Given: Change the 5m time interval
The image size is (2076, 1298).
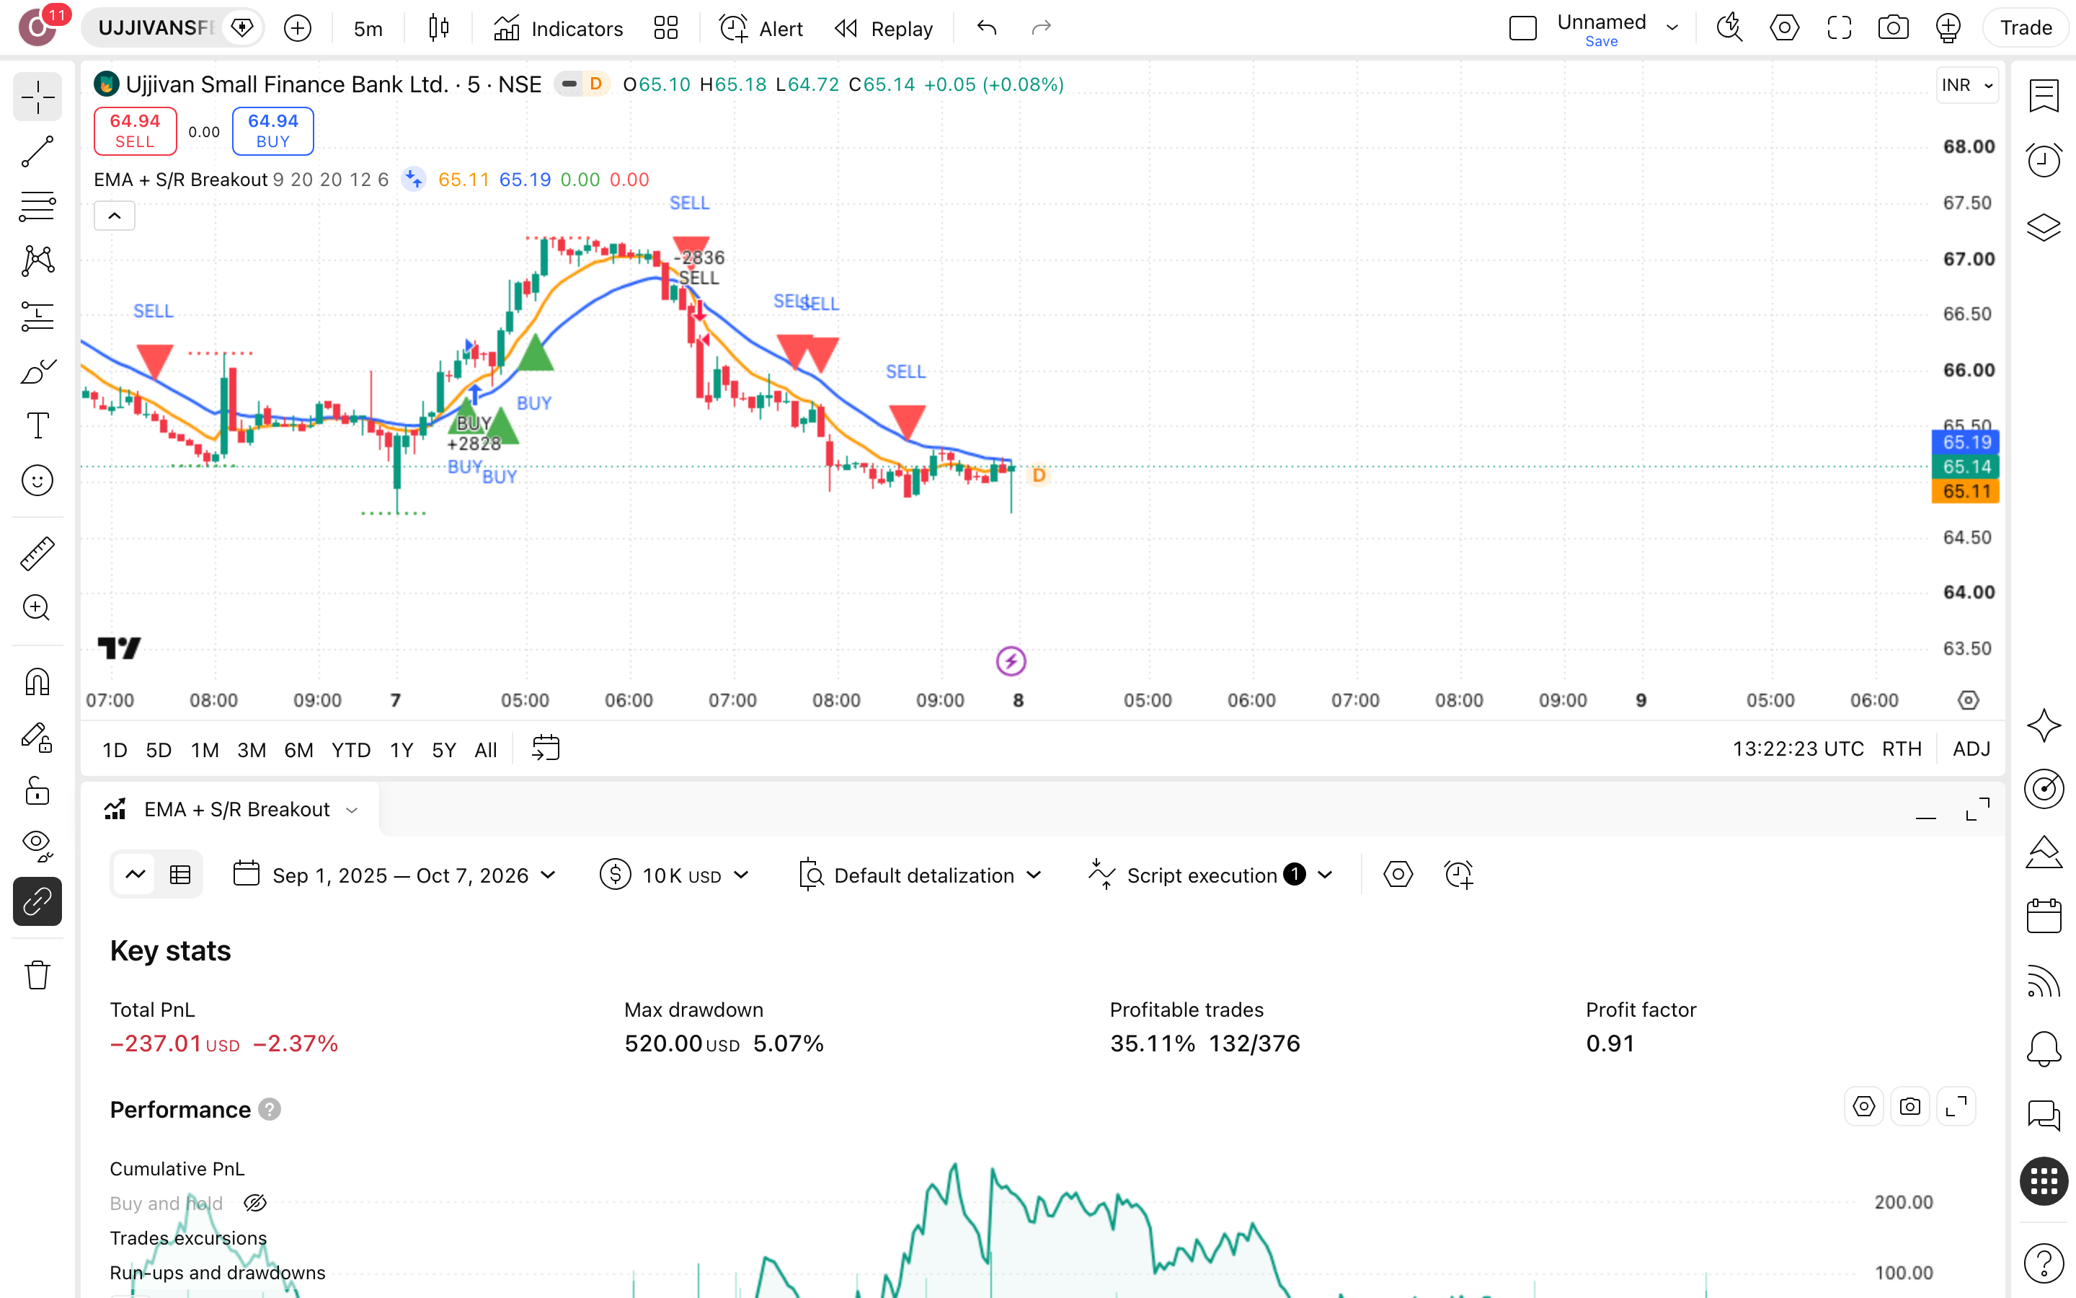Looking at the screenshot, I should point(368,28).
